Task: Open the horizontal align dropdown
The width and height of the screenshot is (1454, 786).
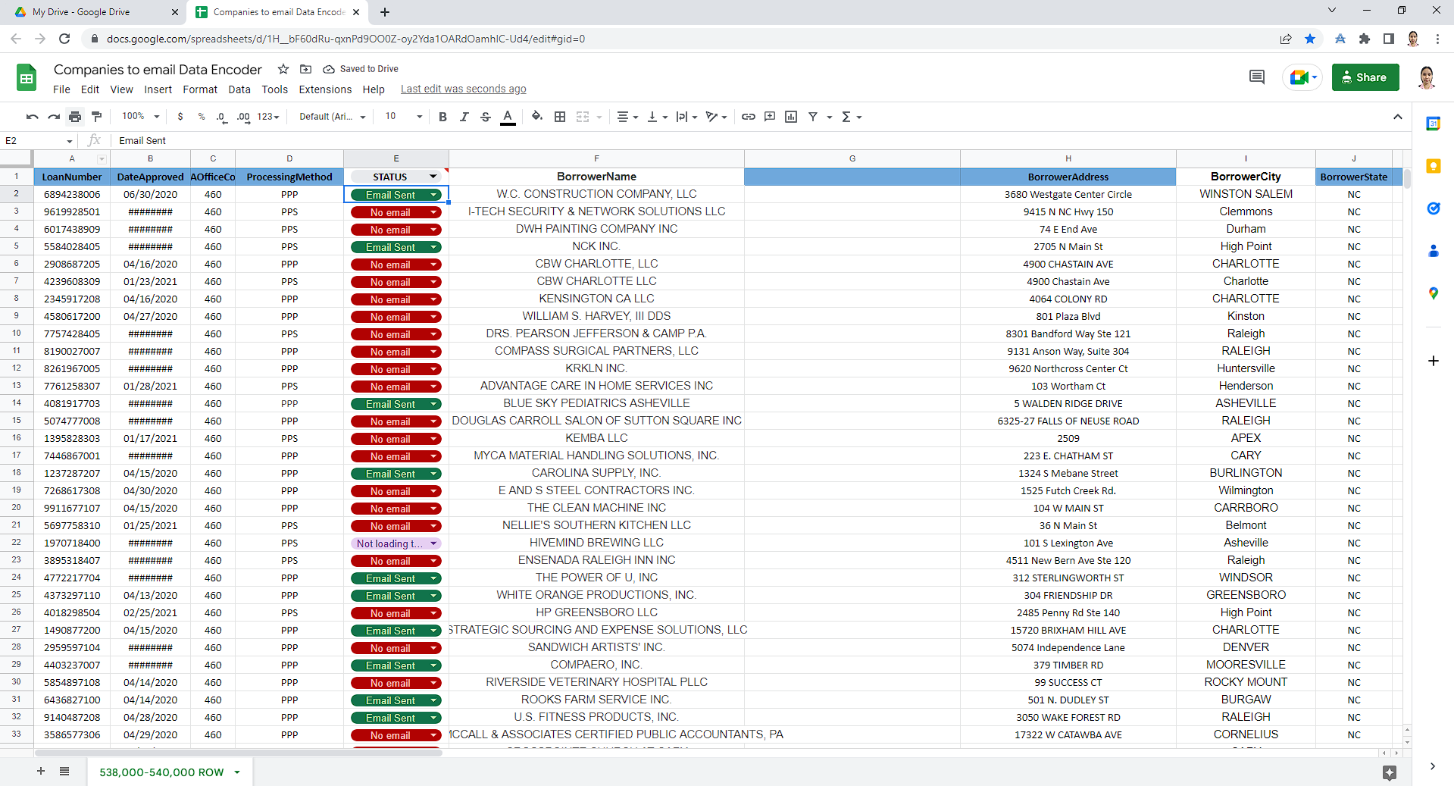Action: tap(627, 117)
